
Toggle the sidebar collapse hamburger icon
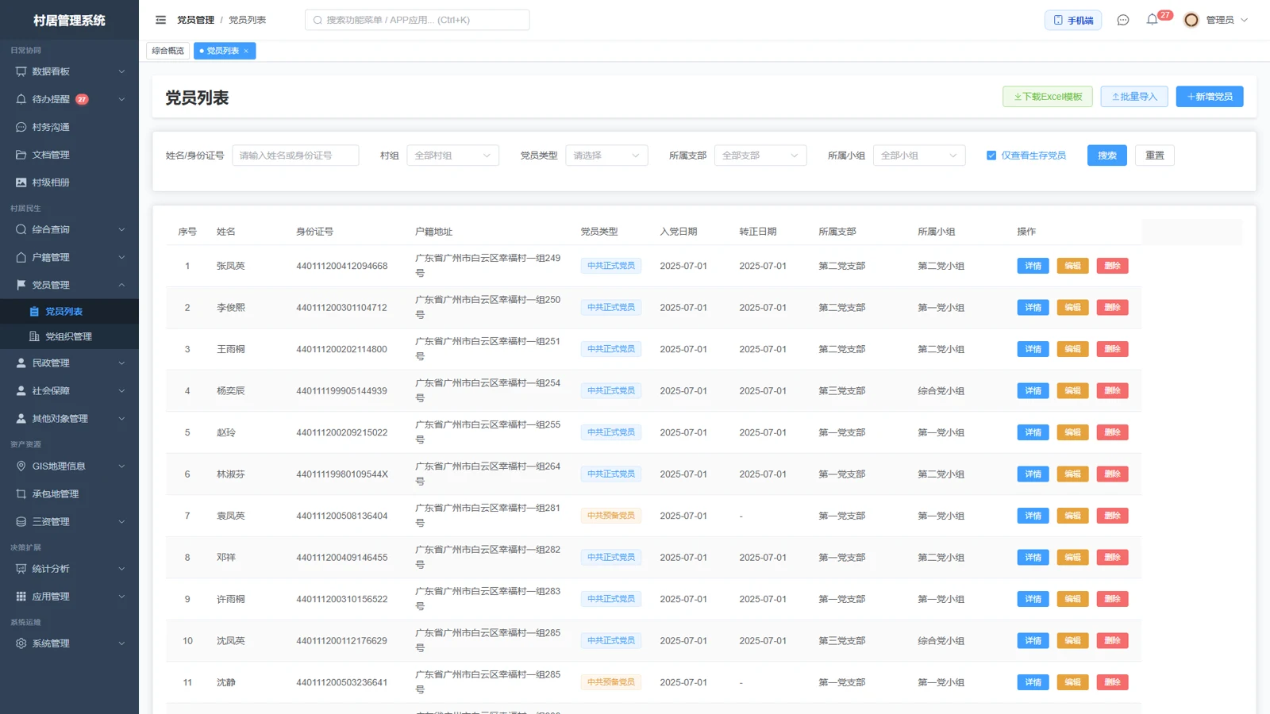tap(161, 20)
